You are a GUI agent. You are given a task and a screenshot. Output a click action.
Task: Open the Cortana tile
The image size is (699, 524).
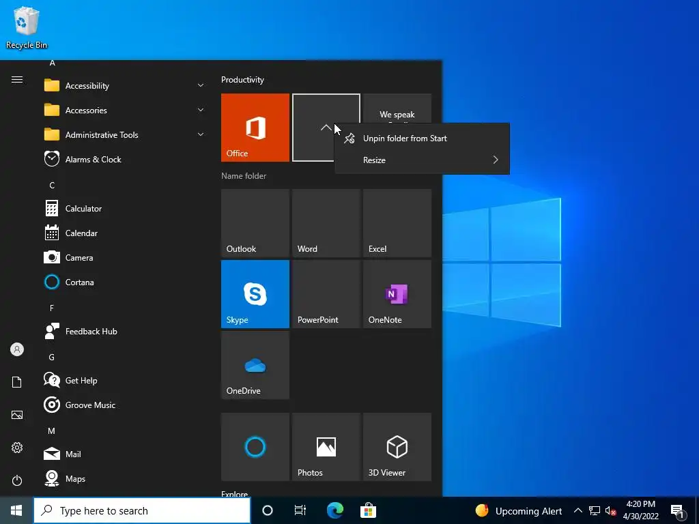255,447
